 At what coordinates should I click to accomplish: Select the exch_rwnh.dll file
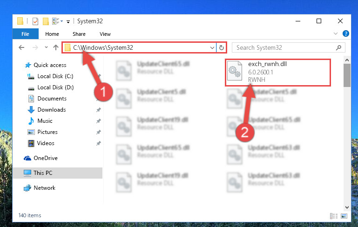pos(278,72)
